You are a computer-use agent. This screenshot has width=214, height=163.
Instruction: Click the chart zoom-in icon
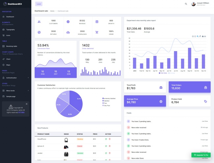(x=193, y=36)
